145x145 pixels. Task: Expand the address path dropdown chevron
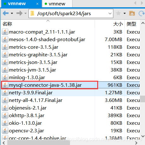click(110, 14)
